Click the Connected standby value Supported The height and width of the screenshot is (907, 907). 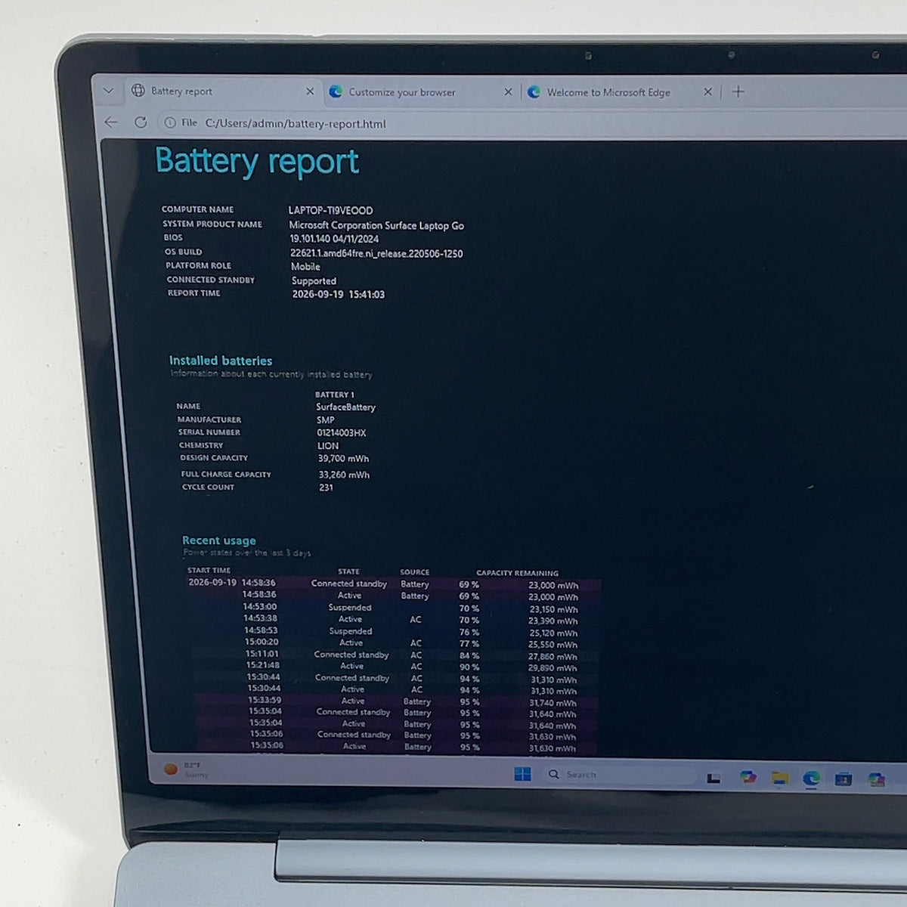pyautogui.click(x=314, y=281)
